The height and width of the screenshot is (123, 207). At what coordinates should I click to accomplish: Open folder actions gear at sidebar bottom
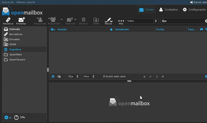(x=8, y=117)
